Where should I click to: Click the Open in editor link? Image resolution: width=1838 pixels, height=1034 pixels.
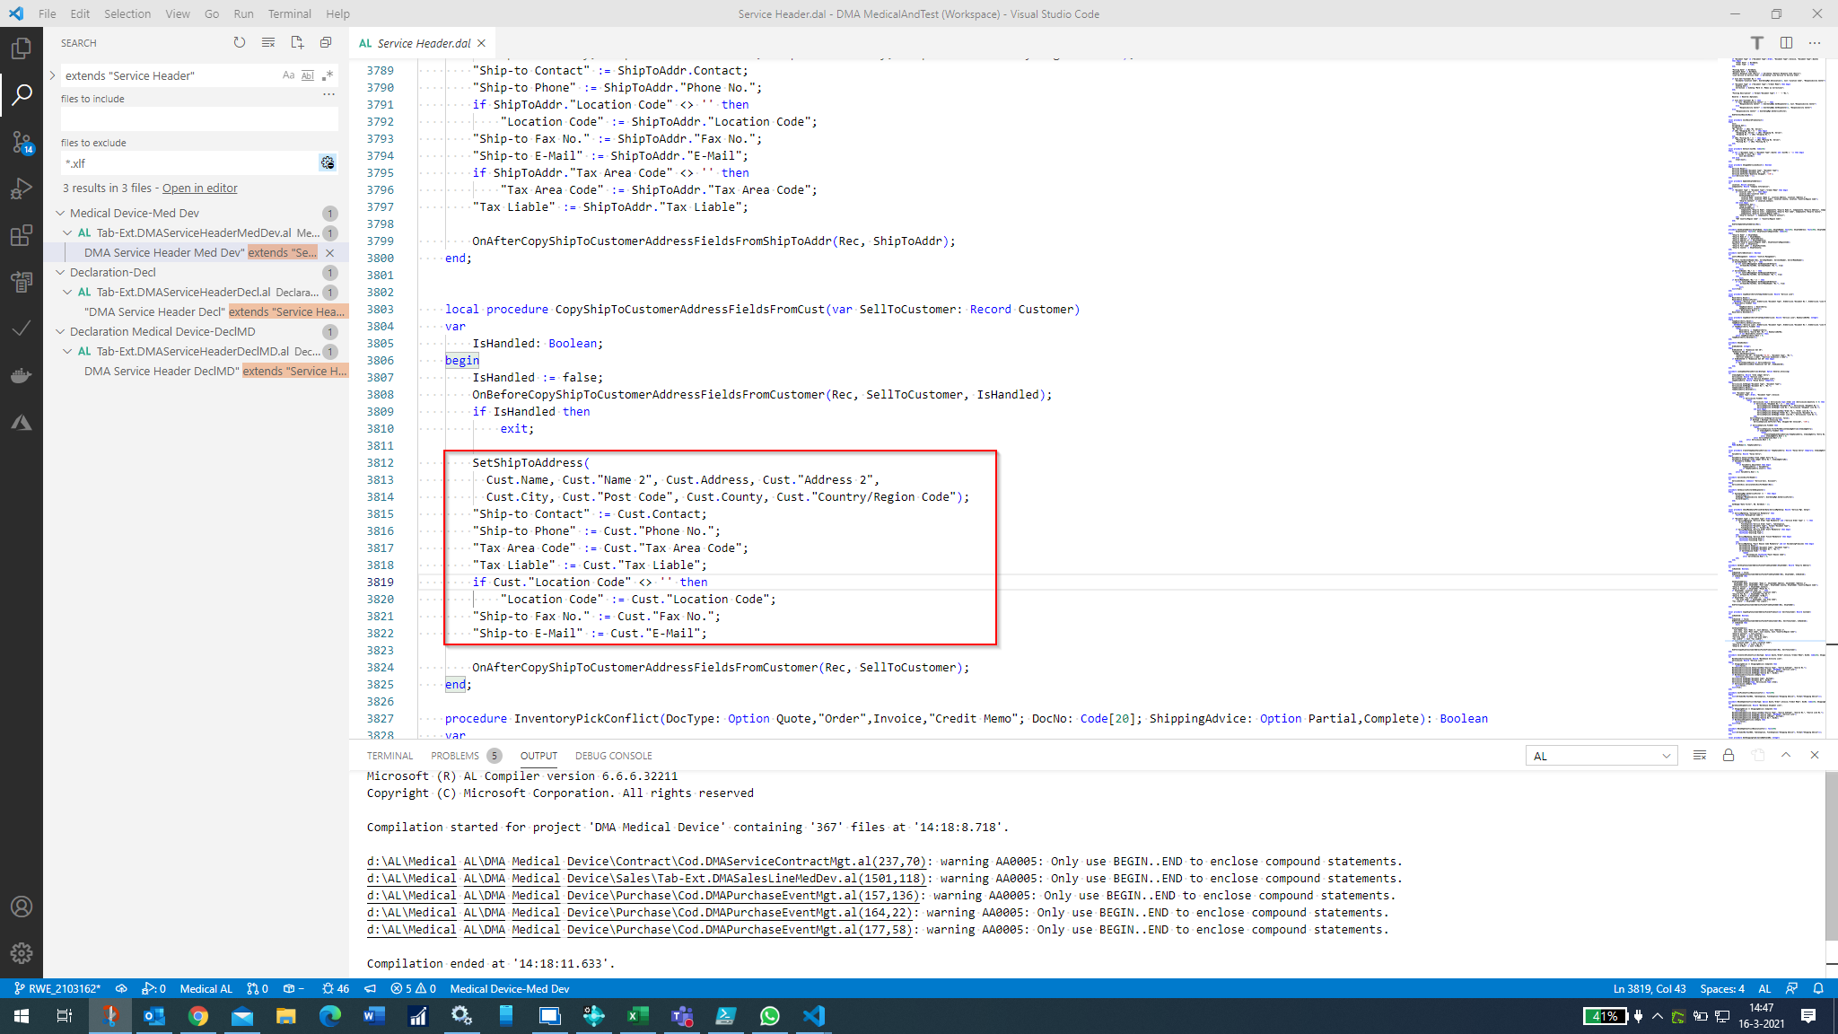[x=200, y=188]
